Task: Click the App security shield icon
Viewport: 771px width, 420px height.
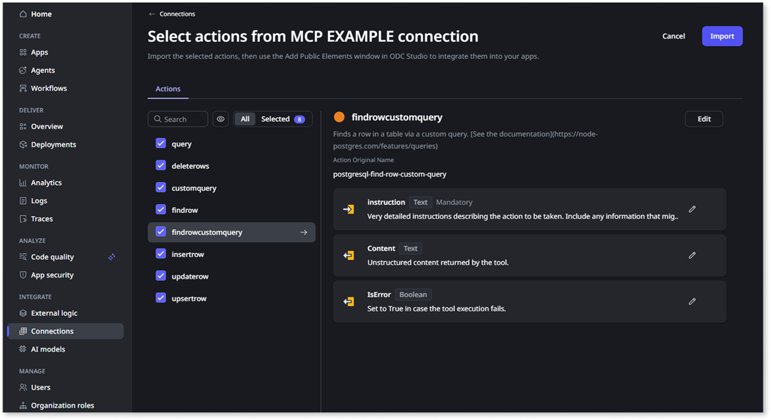Action: tap(23, 275)
